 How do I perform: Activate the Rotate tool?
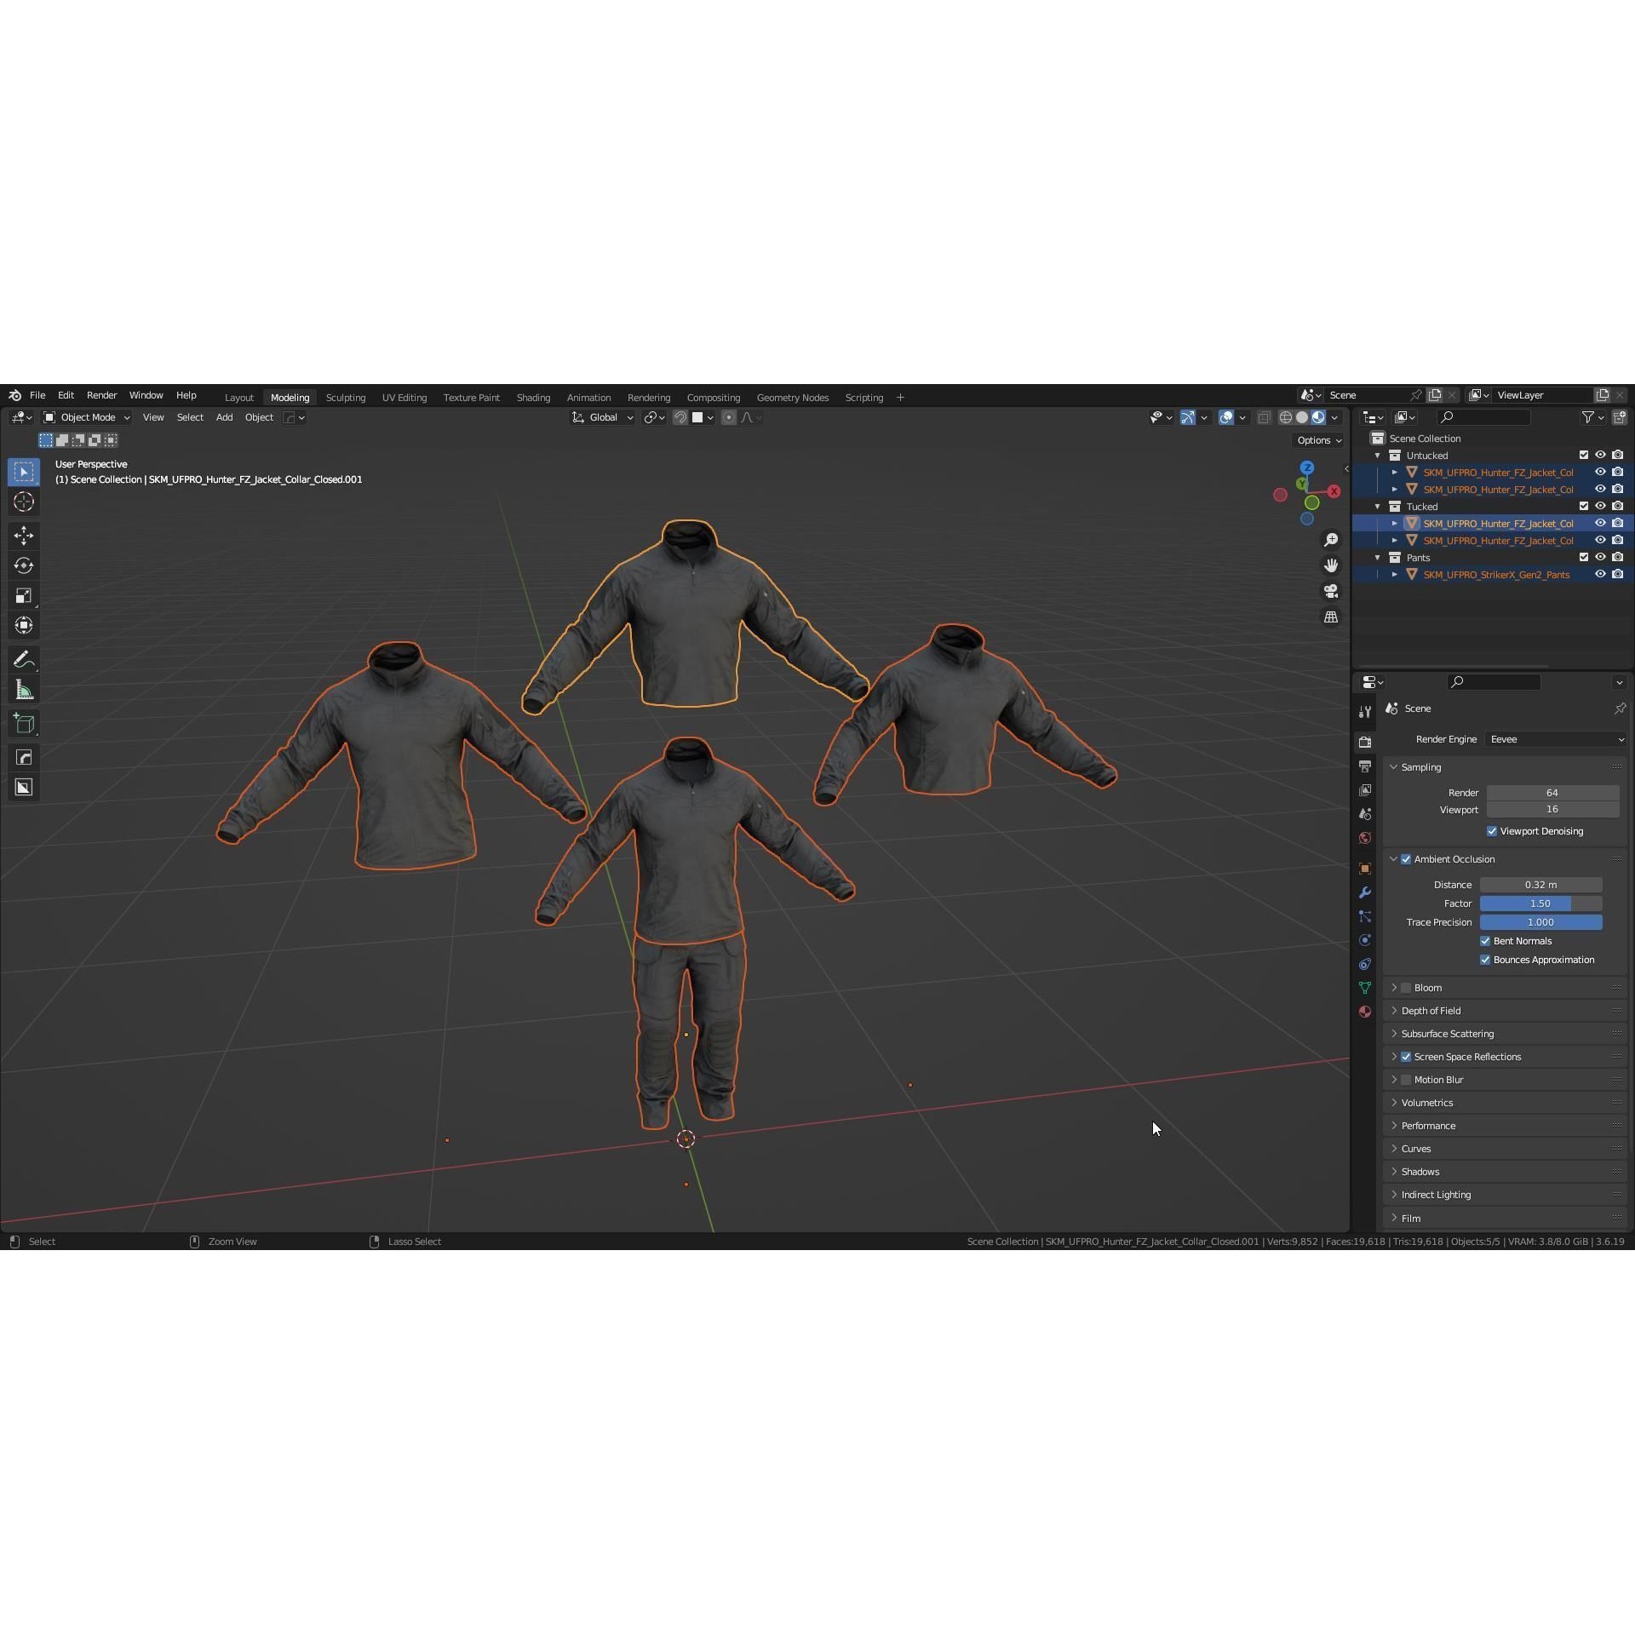[24, 565]
